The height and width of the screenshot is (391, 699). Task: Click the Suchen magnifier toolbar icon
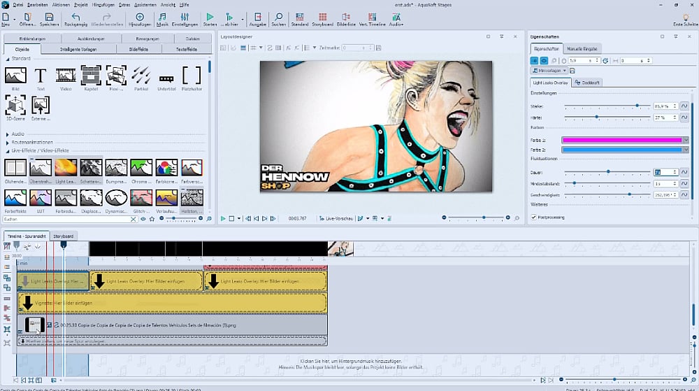point(278,17)
